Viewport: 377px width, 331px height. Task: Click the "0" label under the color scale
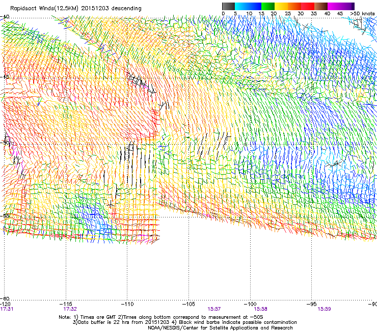[x=223, y=14]
